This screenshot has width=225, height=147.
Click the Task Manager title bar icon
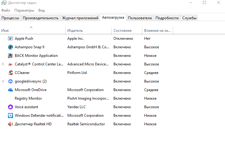[x=4, y=3]
